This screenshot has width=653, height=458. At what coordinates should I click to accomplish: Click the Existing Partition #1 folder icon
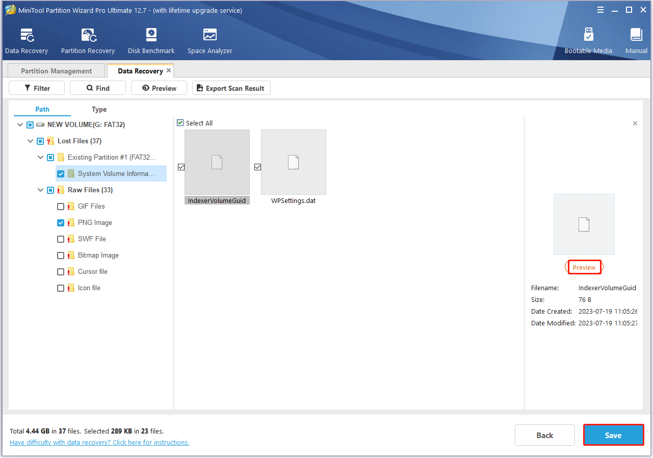(61, 157)
